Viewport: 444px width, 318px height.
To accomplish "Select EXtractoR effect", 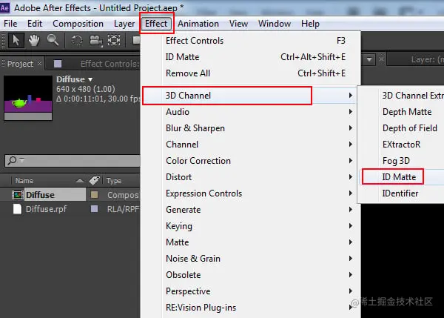I will 401,145.
